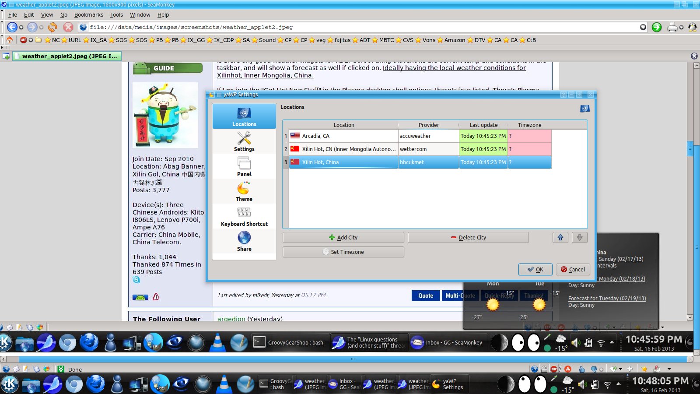Open the Back button history dropdown
Screen dimensions: 700x394
(x=21, y=27)
